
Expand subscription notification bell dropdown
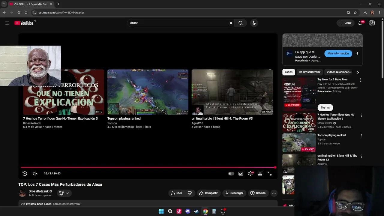[64, 193]
